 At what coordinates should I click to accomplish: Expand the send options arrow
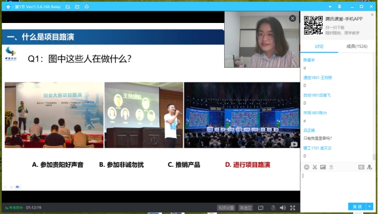tap(370, 206)
